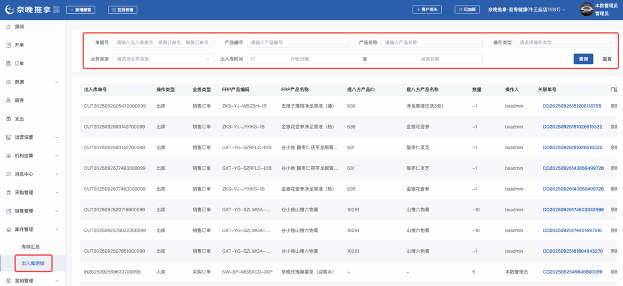Focus the 产品名称 input field
The image size is (623, 286).
pyautogui.click(x=432, y=42)
